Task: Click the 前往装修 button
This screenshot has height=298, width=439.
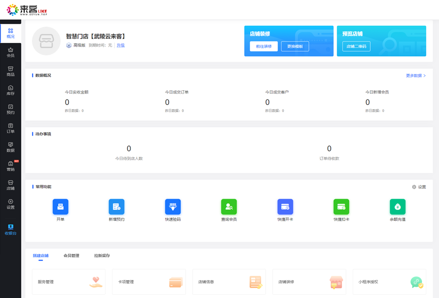Action: click(264, 46)
